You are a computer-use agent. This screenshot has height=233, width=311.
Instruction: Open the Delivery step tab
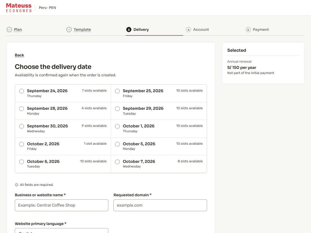[x=141, y=30]
